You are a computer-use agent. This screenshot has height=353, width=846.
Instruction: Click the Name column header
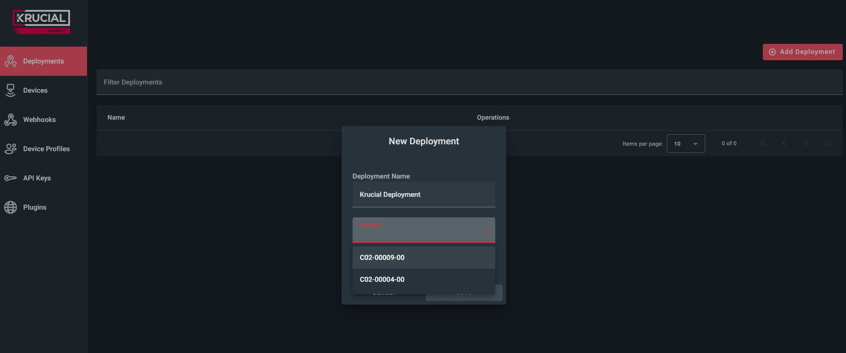116,117
